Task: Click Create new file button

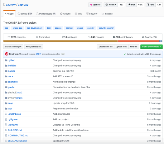Action: 105,47
